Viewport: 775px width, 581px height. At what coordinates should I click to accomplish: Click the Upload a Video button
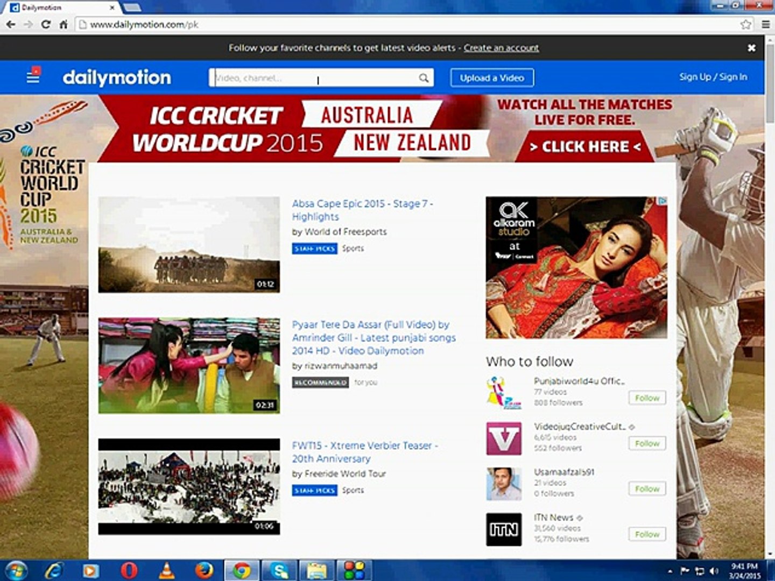(492, 77)
